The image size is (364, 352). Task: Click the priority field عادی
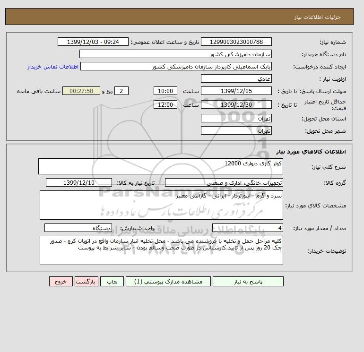tap(236, 78)
